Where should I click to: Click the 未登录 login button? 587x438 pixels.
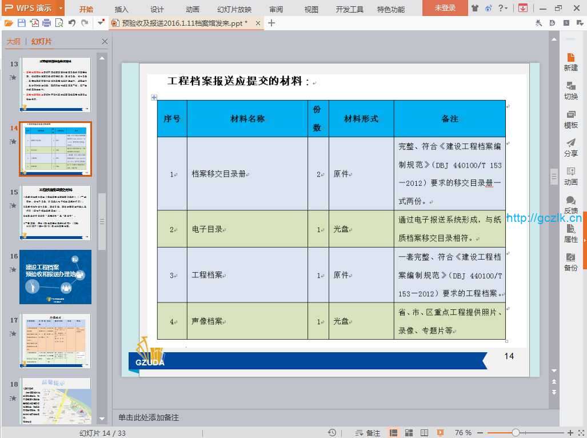tap(445, 8)
